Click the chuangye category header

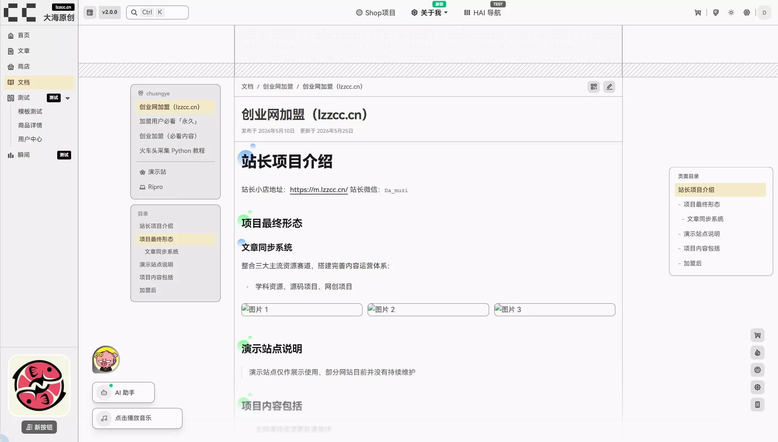pyautogui.click(x=154, y=94)
